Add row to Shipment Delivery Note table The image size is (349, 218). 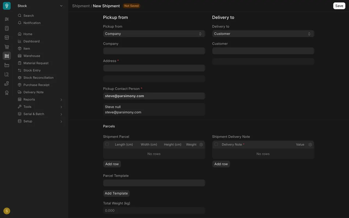pos(221,164)
